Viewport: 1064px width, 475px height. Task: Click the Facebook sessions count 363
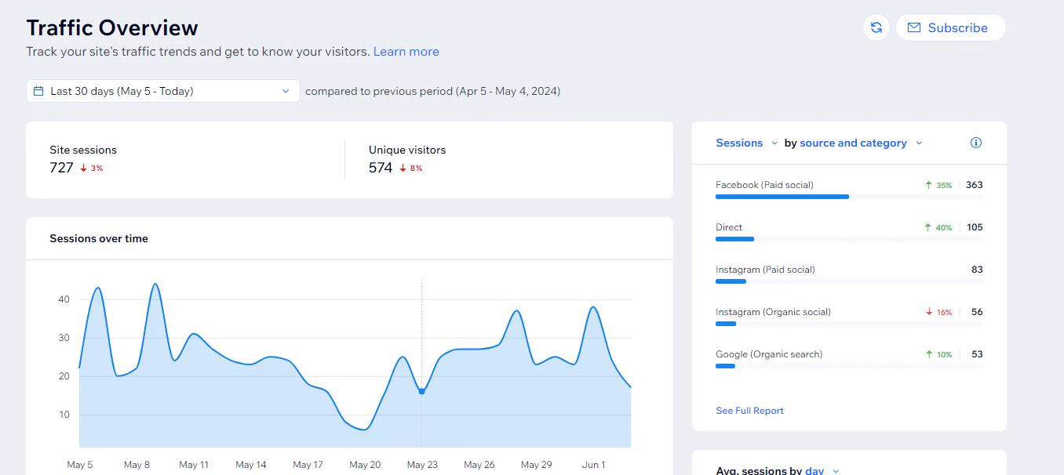click(975, 185)
